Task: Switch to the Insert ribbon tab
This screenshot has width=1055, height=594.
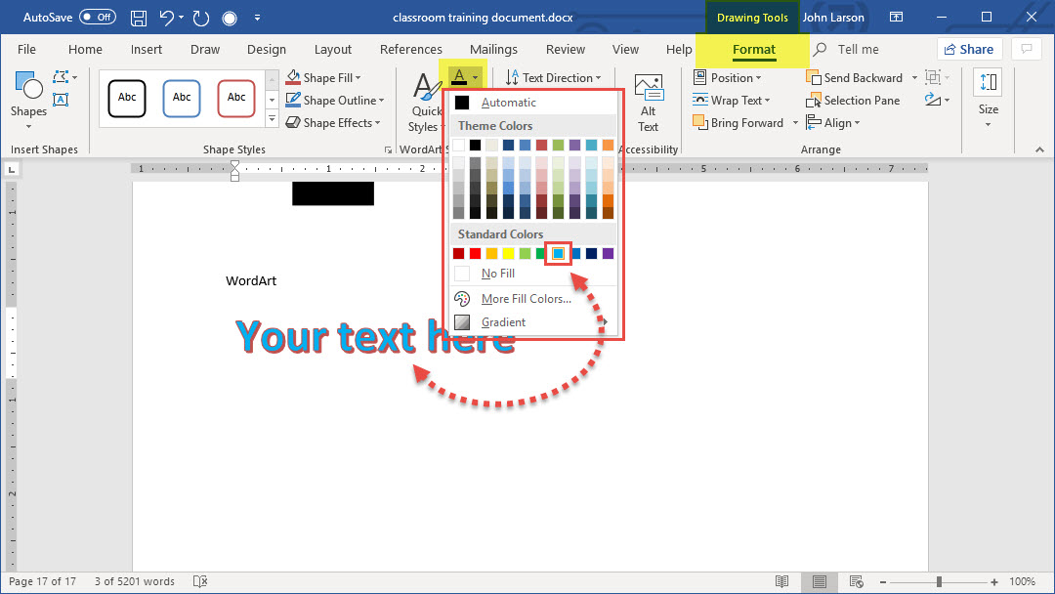Action: [147, 50]
